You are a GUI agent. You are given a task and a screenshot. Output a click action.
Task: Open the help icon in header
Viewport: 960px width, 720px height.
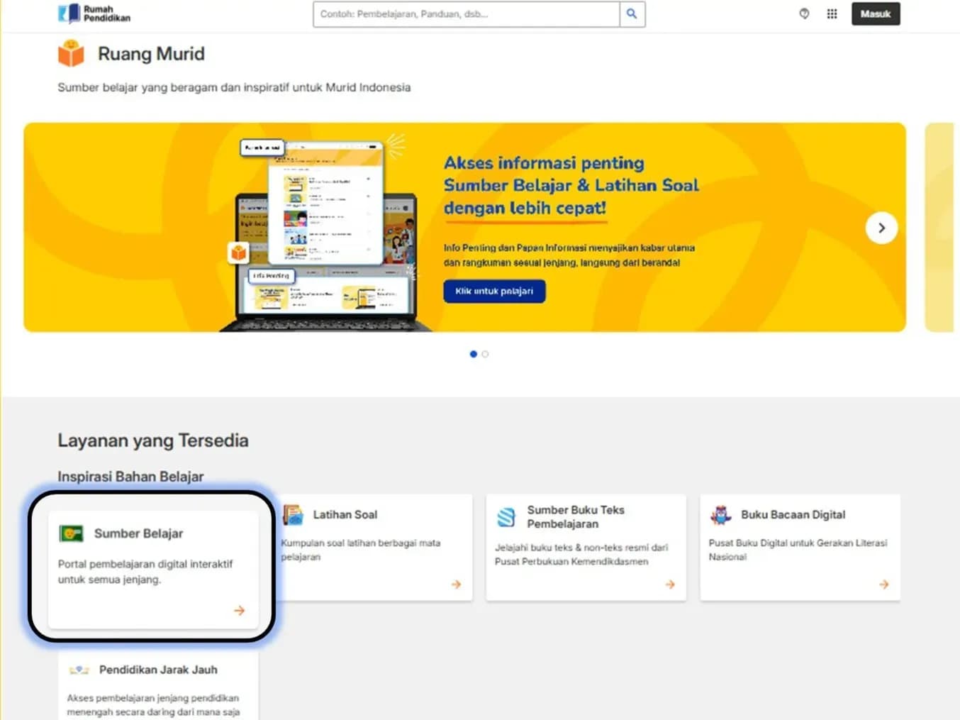tap(804, 13)
